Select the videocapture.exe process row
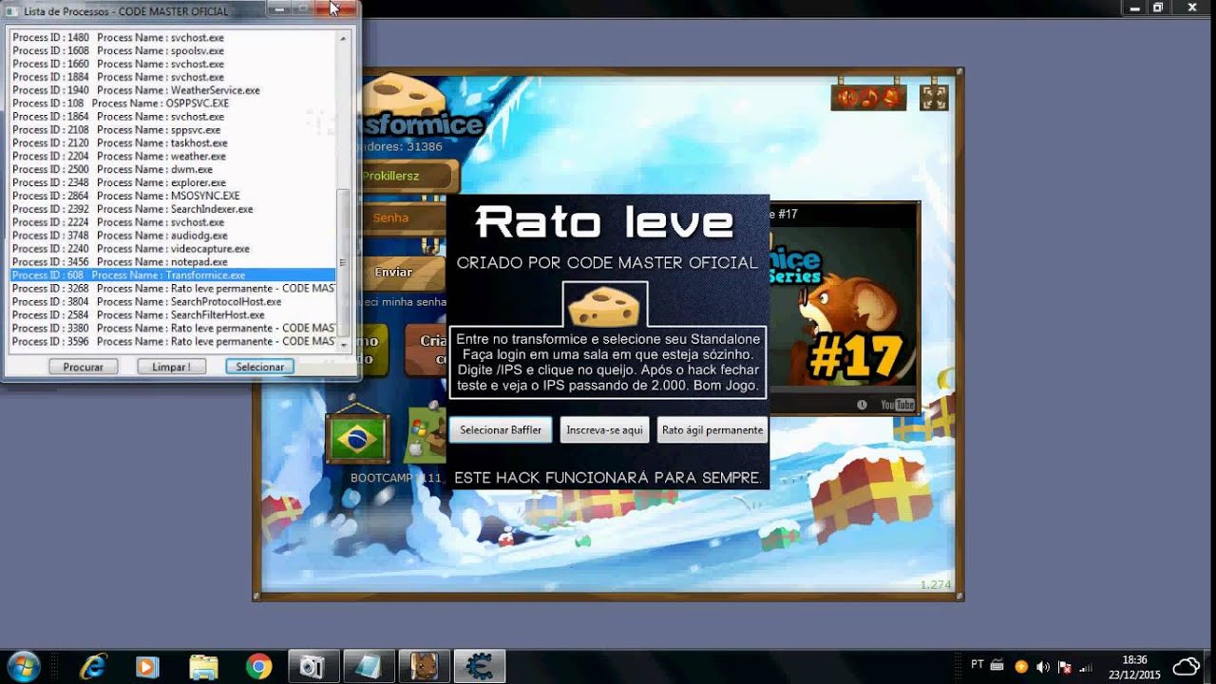 coord(173,249)
